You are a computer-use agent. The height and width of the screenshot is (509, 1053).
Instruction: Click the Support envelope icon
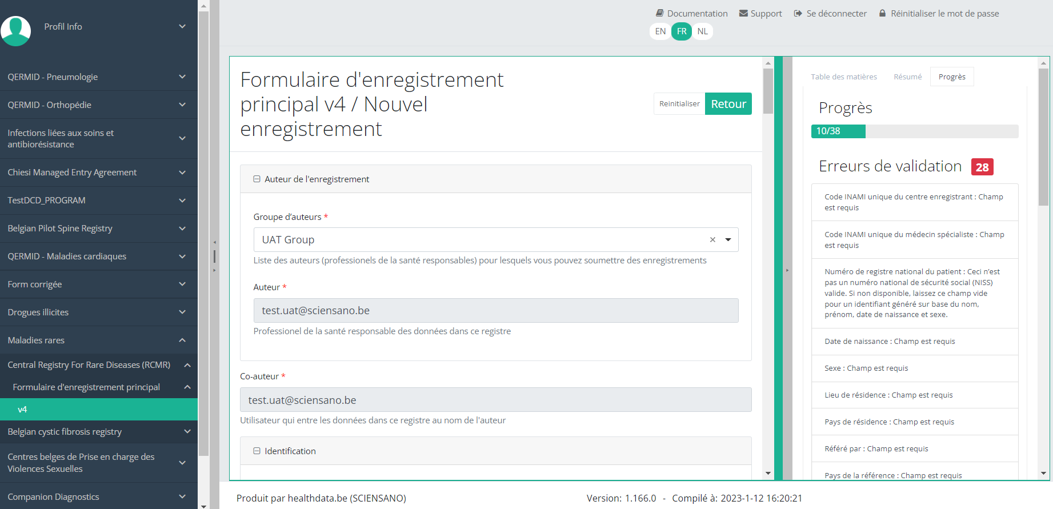[x=743, y=13]
